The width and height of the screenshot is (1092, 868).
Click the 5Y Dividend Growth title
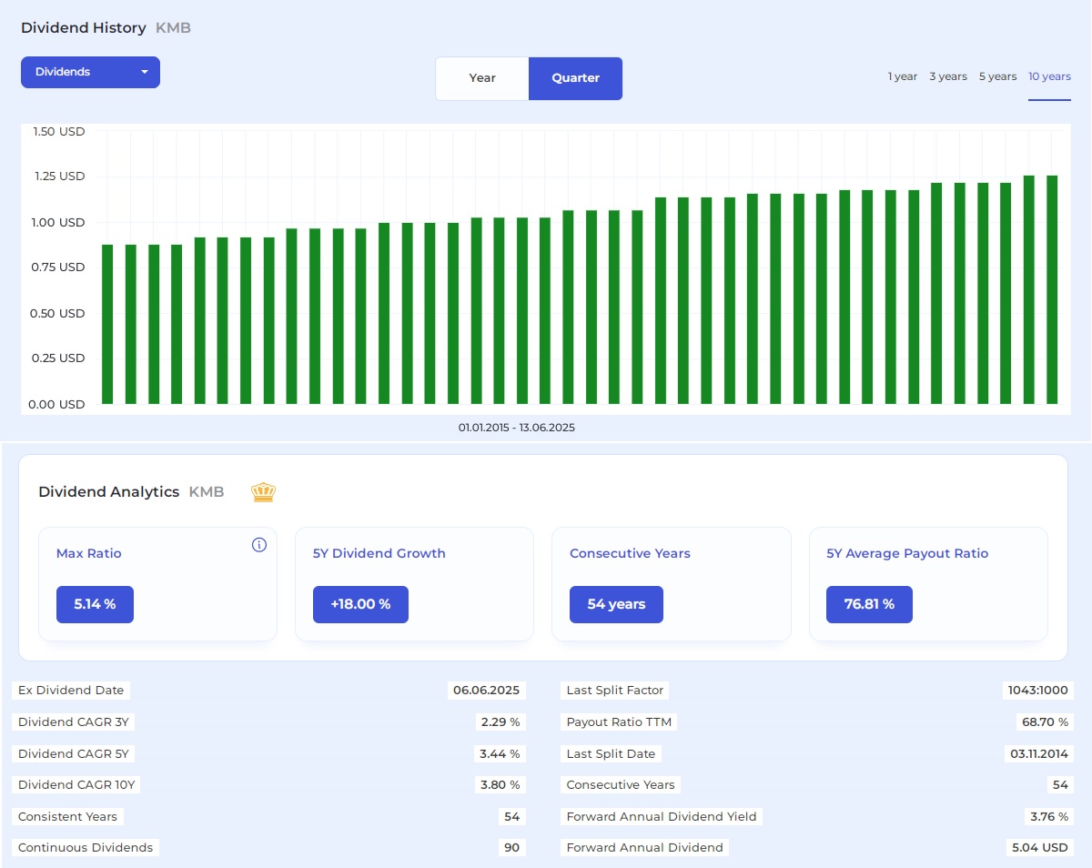pos(379,553)
